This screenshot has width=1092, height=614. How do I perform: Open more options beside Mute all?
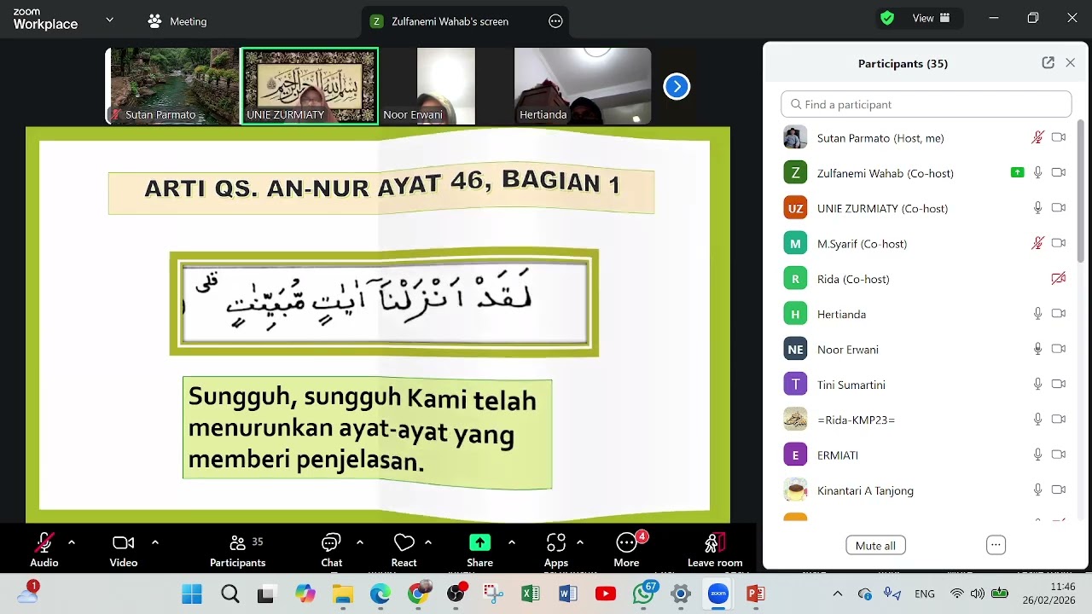point(996,545)
